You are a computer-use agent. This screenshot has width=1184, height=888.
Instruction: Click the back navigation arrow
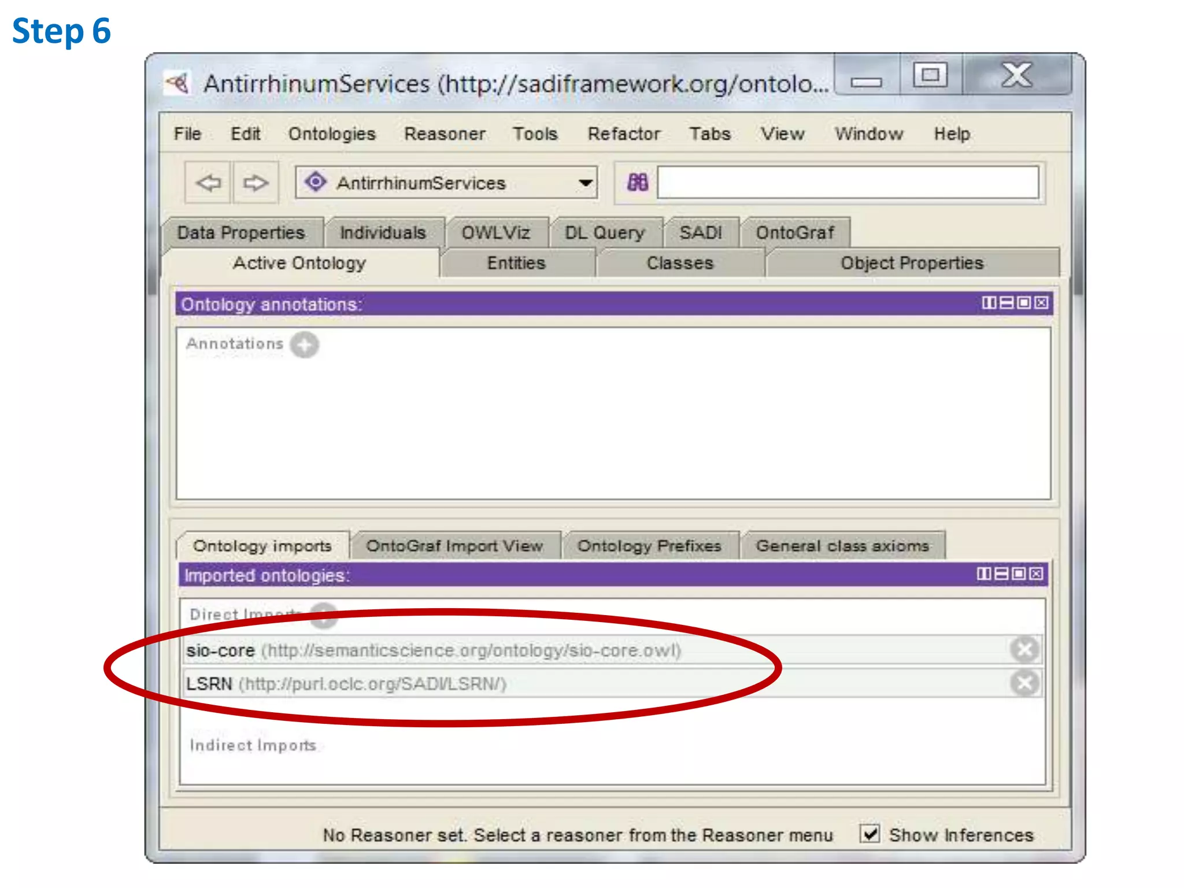(x=208, y=183)
